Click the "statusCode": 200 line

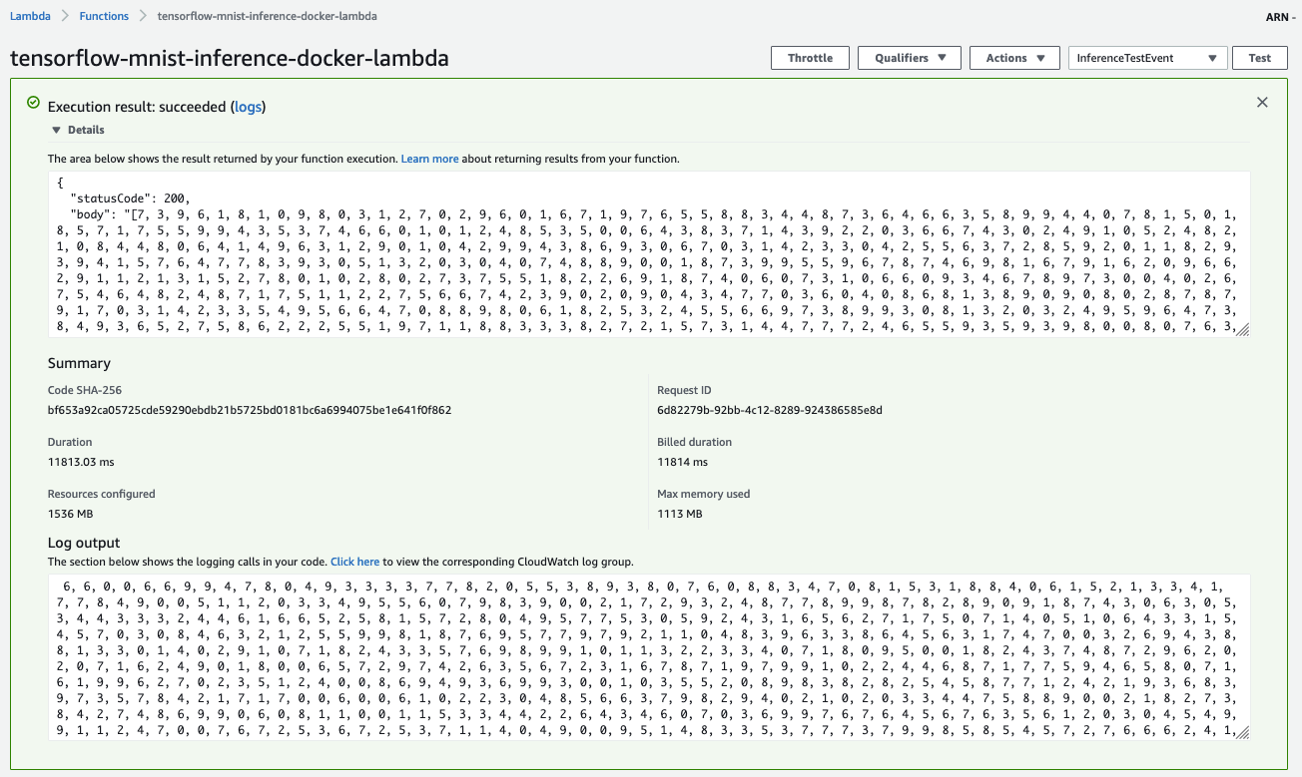130,198
